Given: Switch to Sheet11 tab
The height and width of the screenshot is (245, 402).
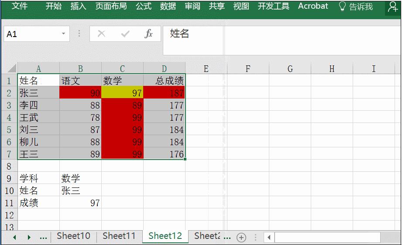Looking at the screenshot, I should pyautogui.click(x=119, y=236).
